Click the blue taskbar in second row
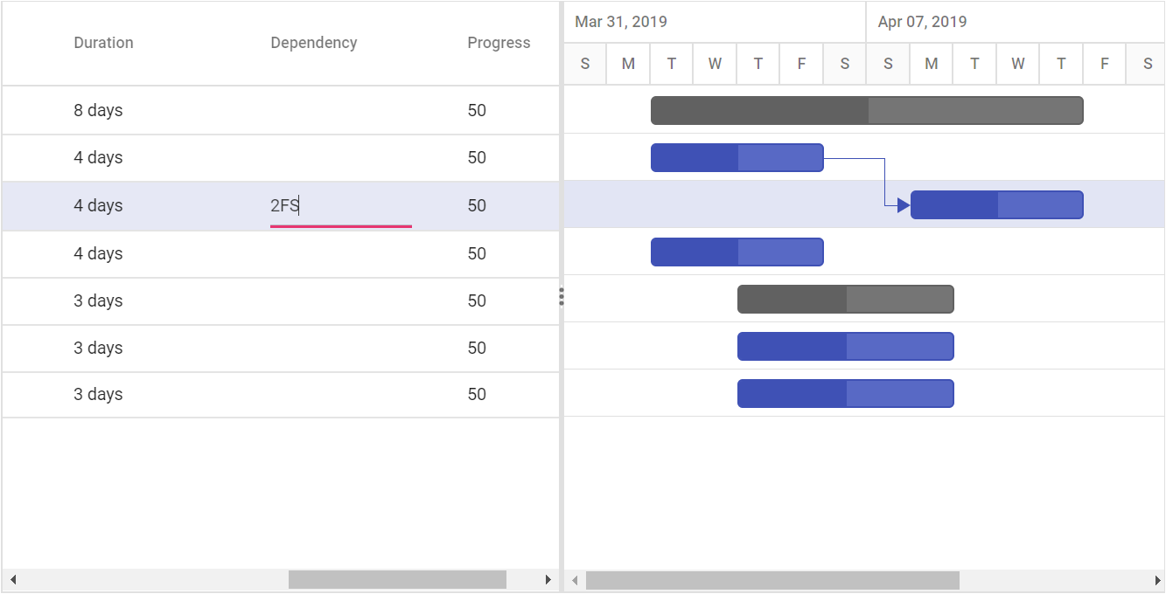 tap(737, 157)
